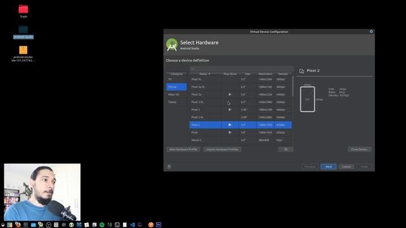406x228 pixels.
Task: Open Spotify from the taskbar
Action: click(x=102, y=225)
